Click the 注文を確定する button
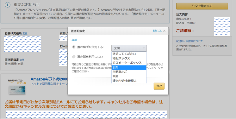Image resolution: width=236 pixels, height=119 pixels. pos(202,6)
